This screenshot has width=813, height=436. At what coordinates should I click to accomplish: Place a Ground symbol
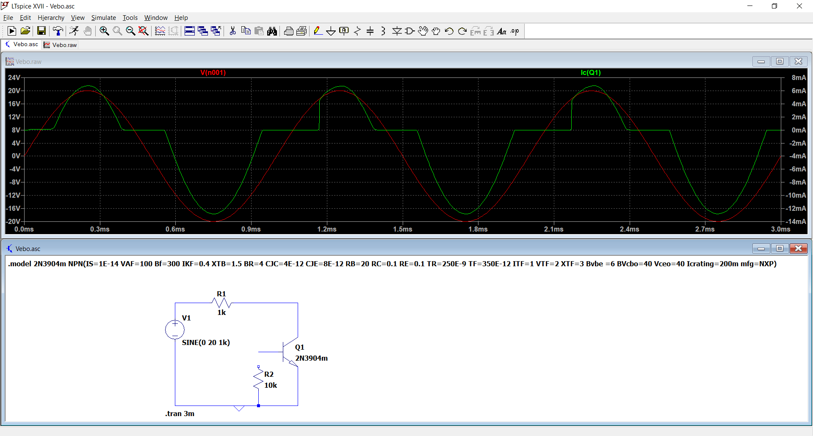pos(331,31)
